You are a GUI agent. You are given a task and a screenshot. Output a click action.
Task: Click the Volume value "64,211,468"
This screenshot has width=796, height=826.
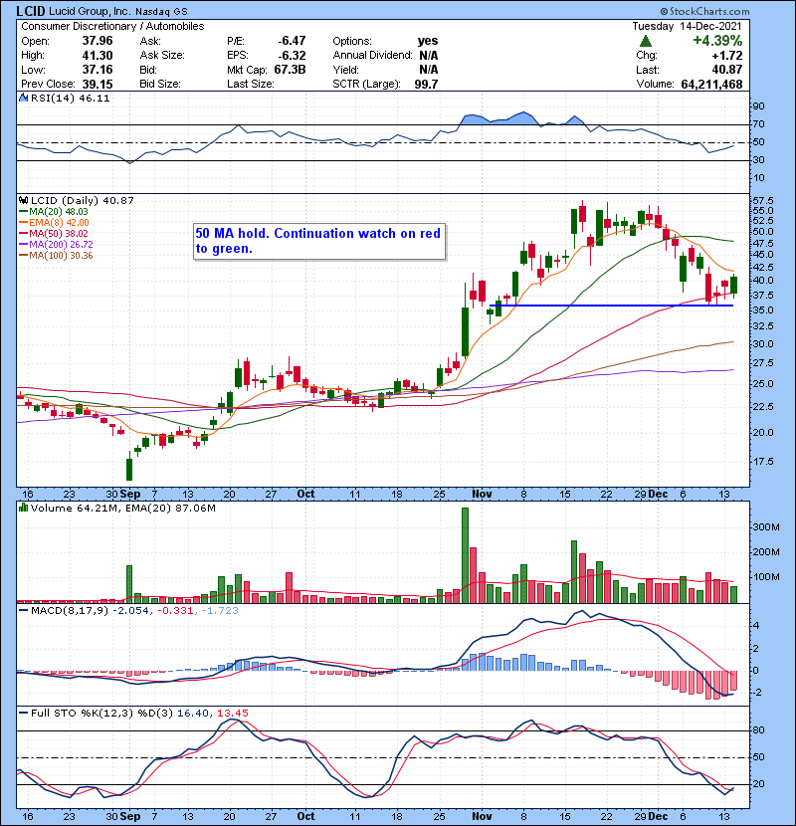click(x=711, y=85)
